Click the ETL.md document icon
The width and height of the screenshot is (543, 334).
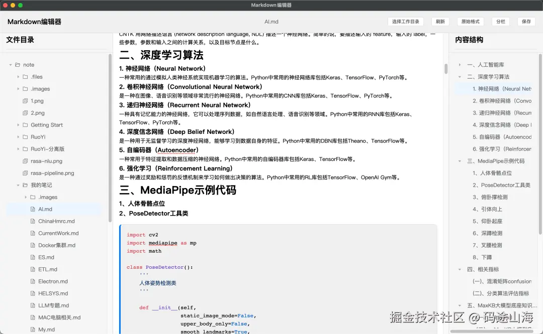click(x=33, y=269)
